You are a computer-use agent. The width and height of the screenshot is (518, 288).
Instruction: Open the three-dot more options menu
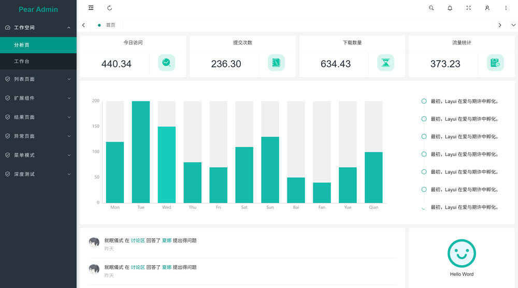click(506, 8)
